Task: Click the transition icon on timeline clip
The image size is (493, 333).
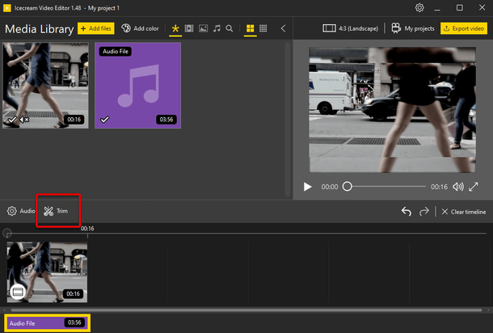Action: pyautogui.click(x=18, y=292)
